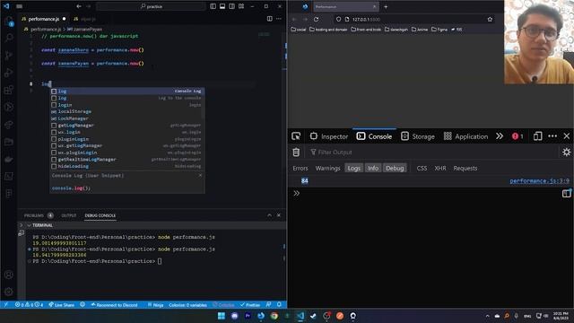The image size is (574, 323).
Task: Switch to the Application tab in DevTools
Action: [466, 136]
